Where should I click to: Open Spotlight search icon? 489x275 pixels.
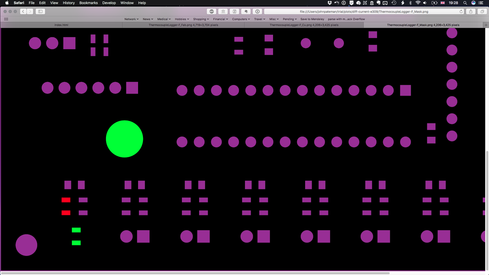465,3
